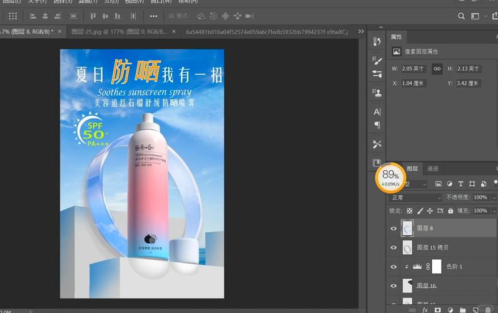
Task: Delete layer using the trash icon
Action: [x=488, y=309]
